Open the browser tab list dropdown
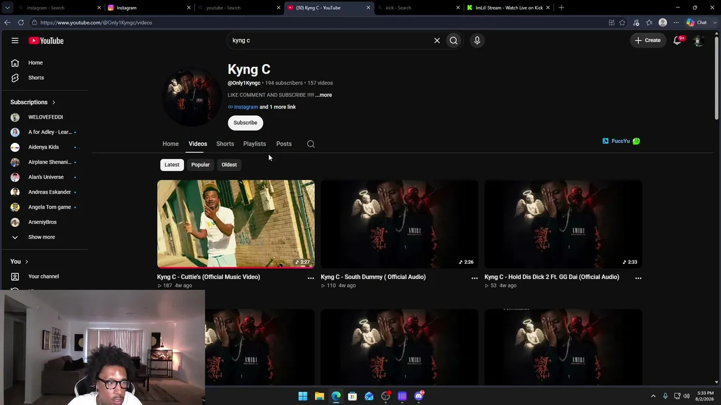The width and height of the screenshot is (721, 405). click(x=7, y=8)
